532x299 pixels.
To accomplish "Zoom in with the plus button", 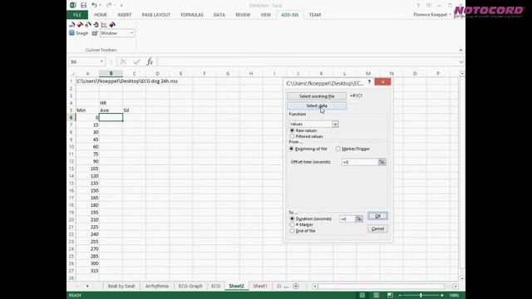I will (441, 296).
